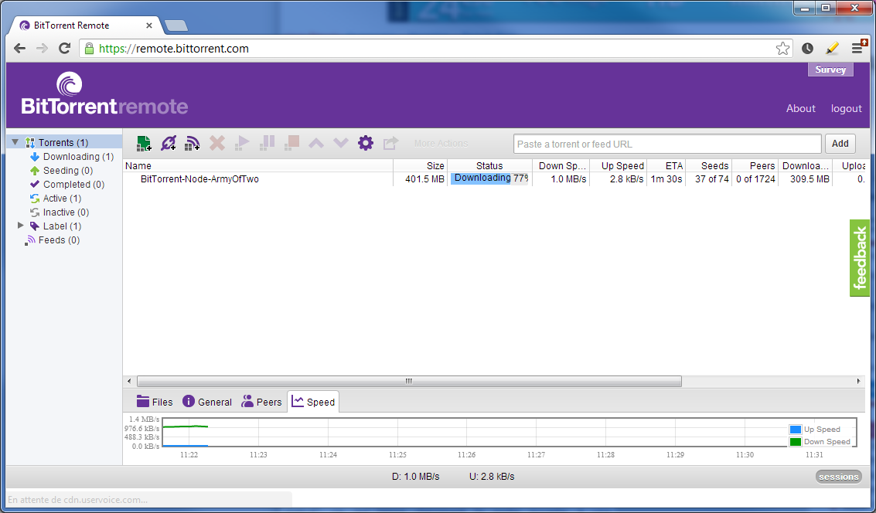Click the Start torrent play icon
Image resolution: width=876 pixels, height=513 pixels.
[x=243, y=143]
